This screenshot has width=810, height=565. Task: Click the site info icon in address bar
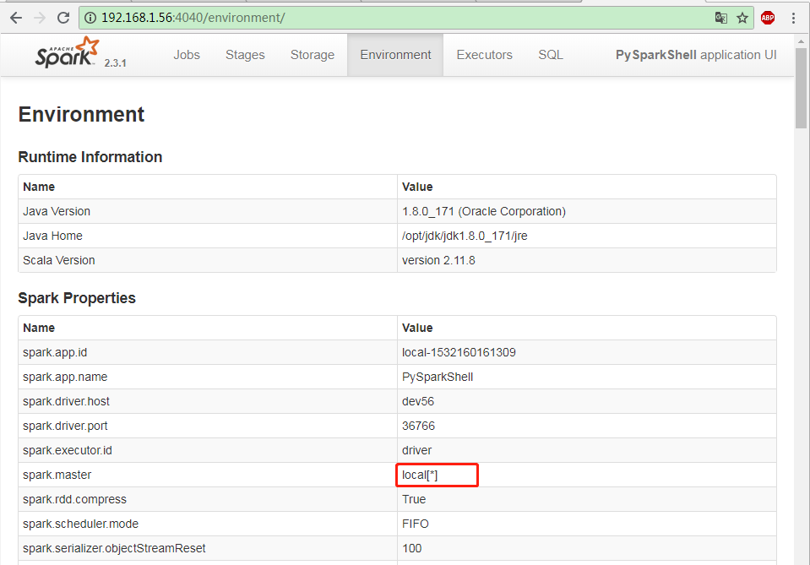pyautogui.click(x=91, y=18)
